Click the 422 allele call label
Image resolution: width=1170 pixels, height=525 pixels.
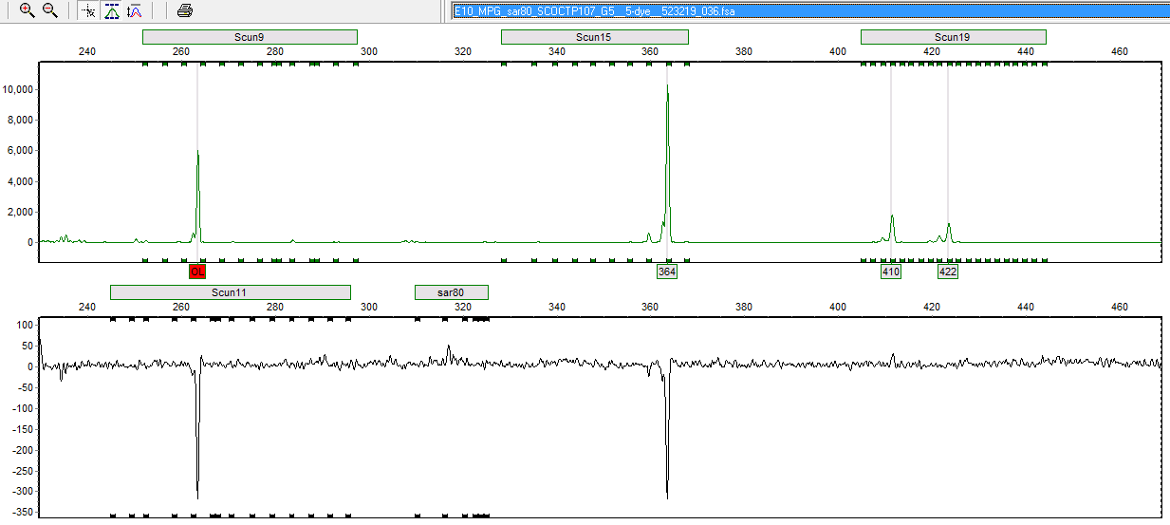(948, 272)
